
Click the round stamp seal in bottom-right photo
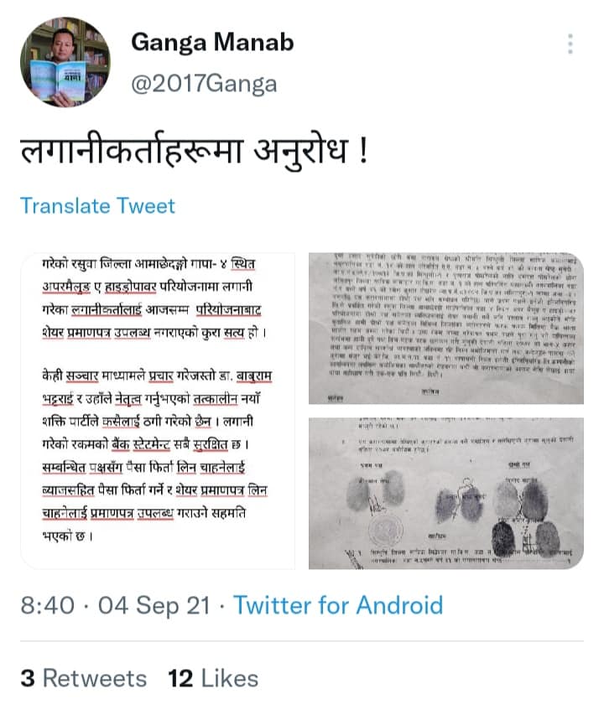(x=386, y=530)
